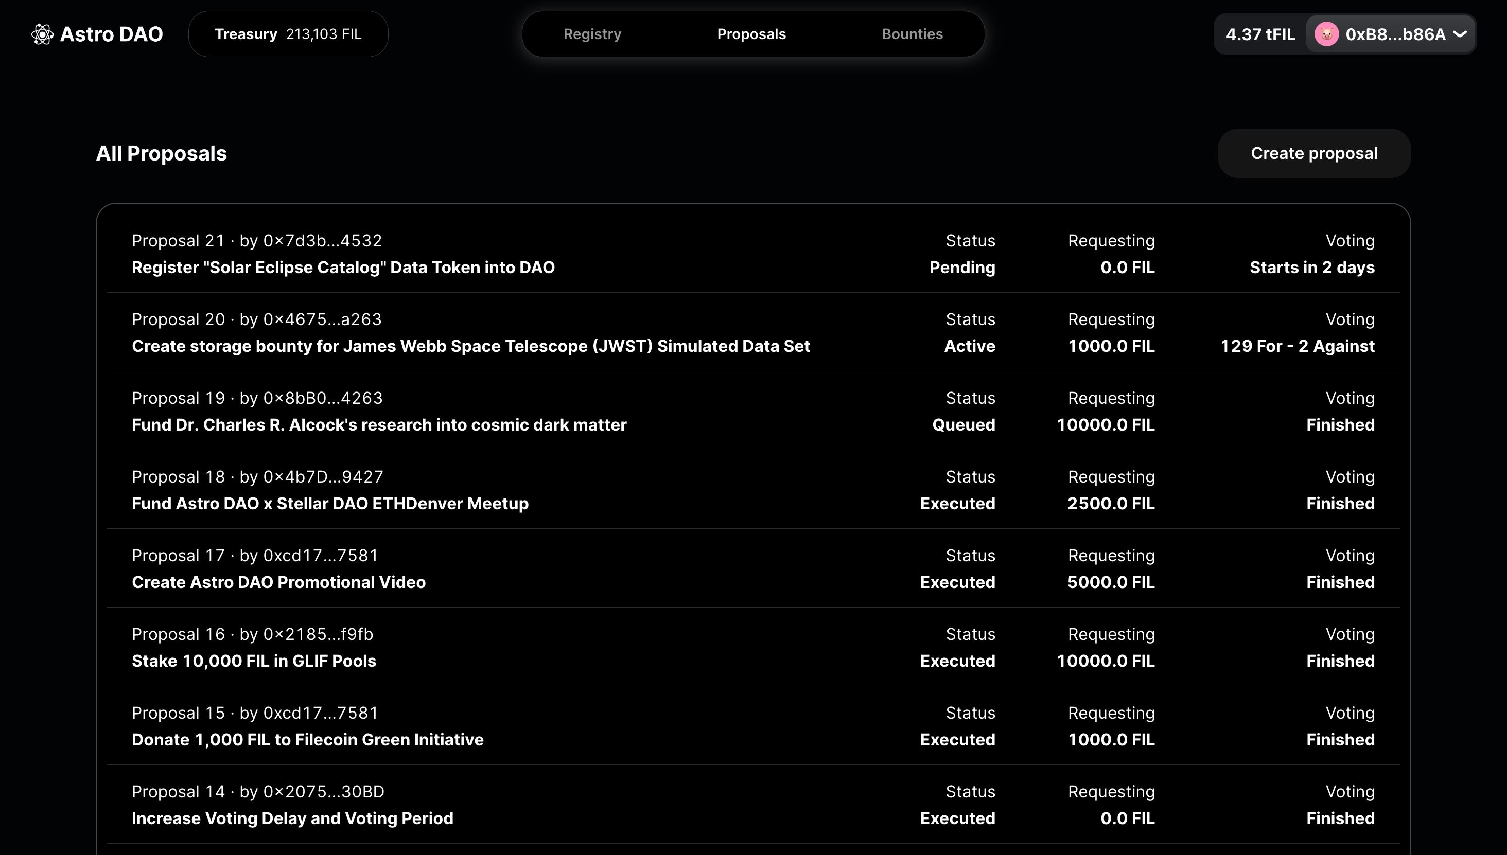The image size is (1507, 855).
Task: Open Increase Voting Delay proposal title
Action: pos(292,818)
